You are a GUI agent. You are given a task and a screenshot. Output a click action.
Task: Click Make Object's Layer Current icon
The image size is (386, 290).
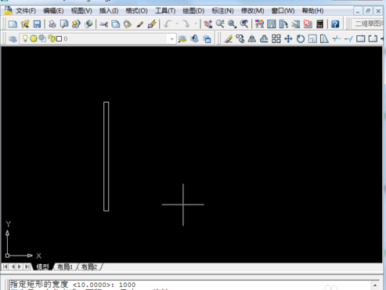coord(182,39)
